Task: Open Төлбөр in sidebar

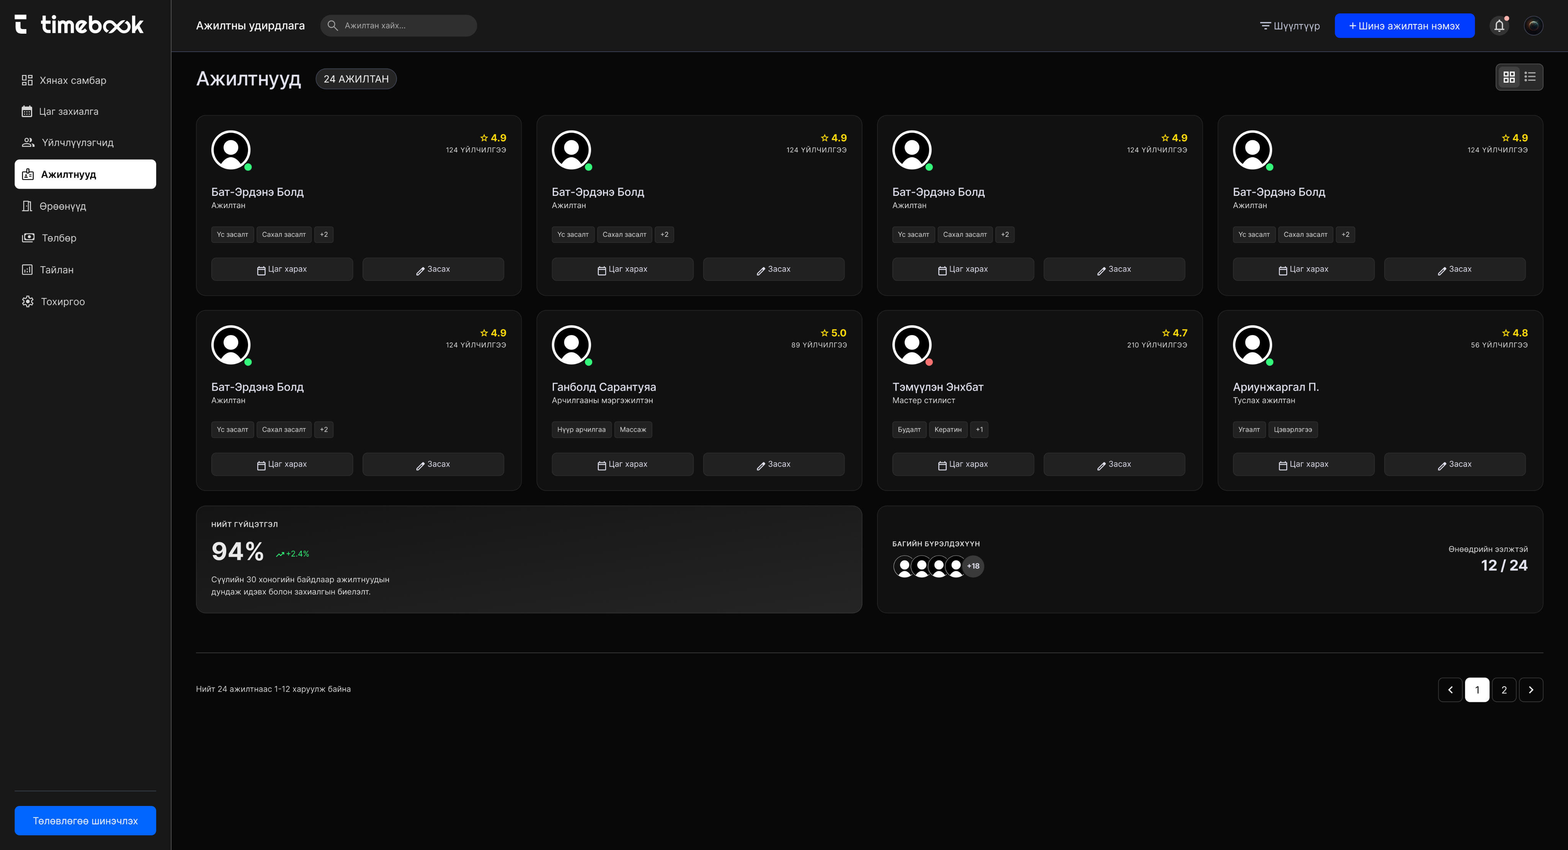Action: 85,238
